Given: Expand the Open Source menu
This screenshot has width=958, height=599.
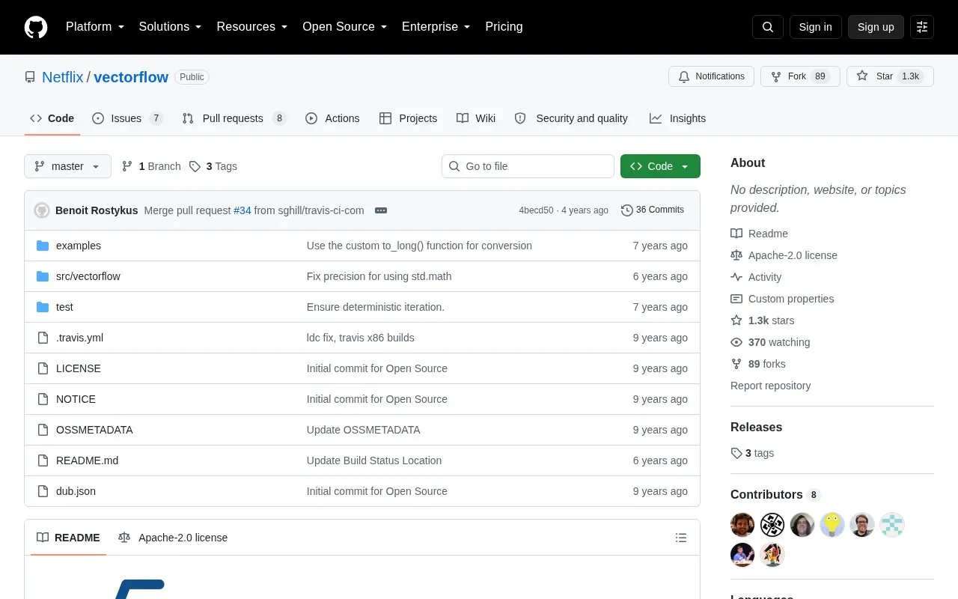Looking at the screenshot, I should [x=345, y=27].
